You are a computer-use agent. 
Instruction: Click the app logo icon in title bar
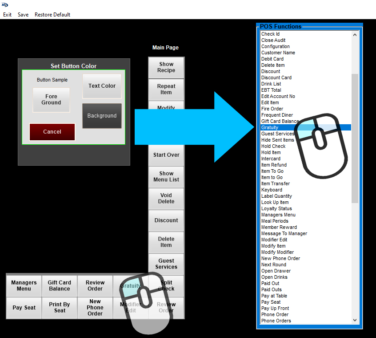(x=5, y=4)
